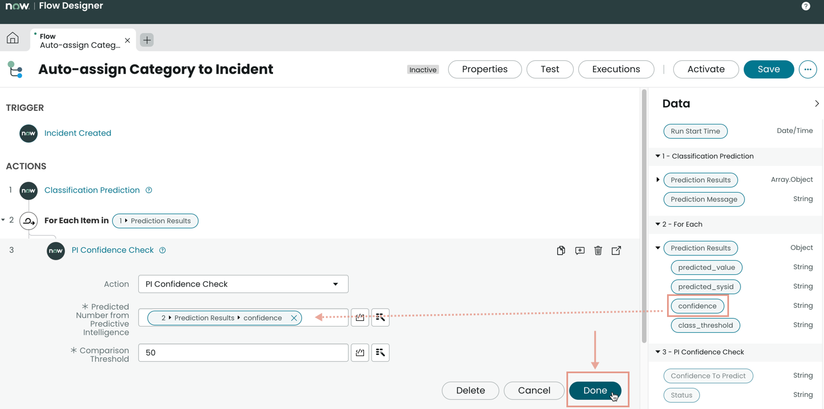The image size is (824, 409).
Task: Select the Confidence To Predict pill
Action: point(708,376)
